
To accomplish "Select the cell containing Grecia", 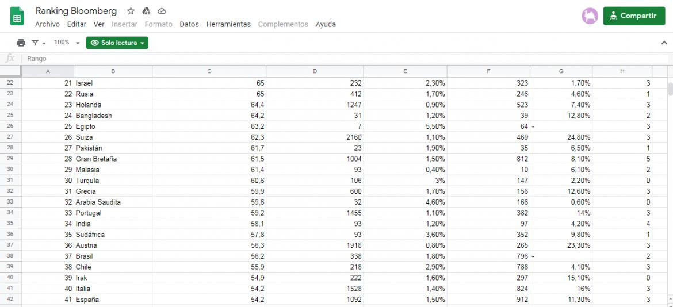I will tap(113, 191).
